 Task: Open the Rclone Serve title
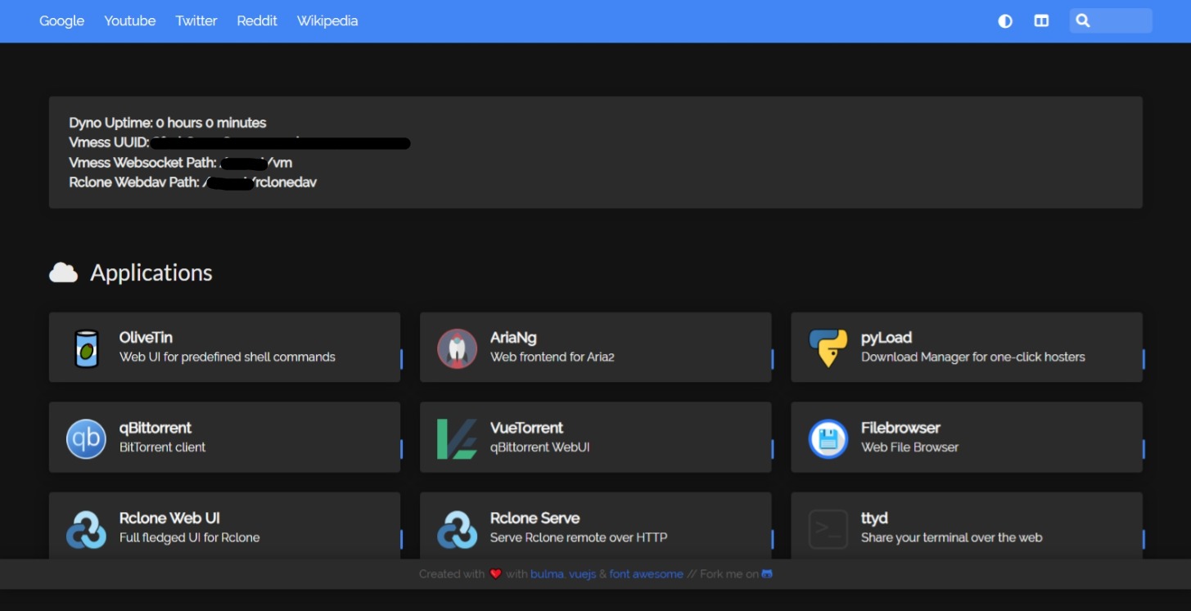(x=535, y=519)
